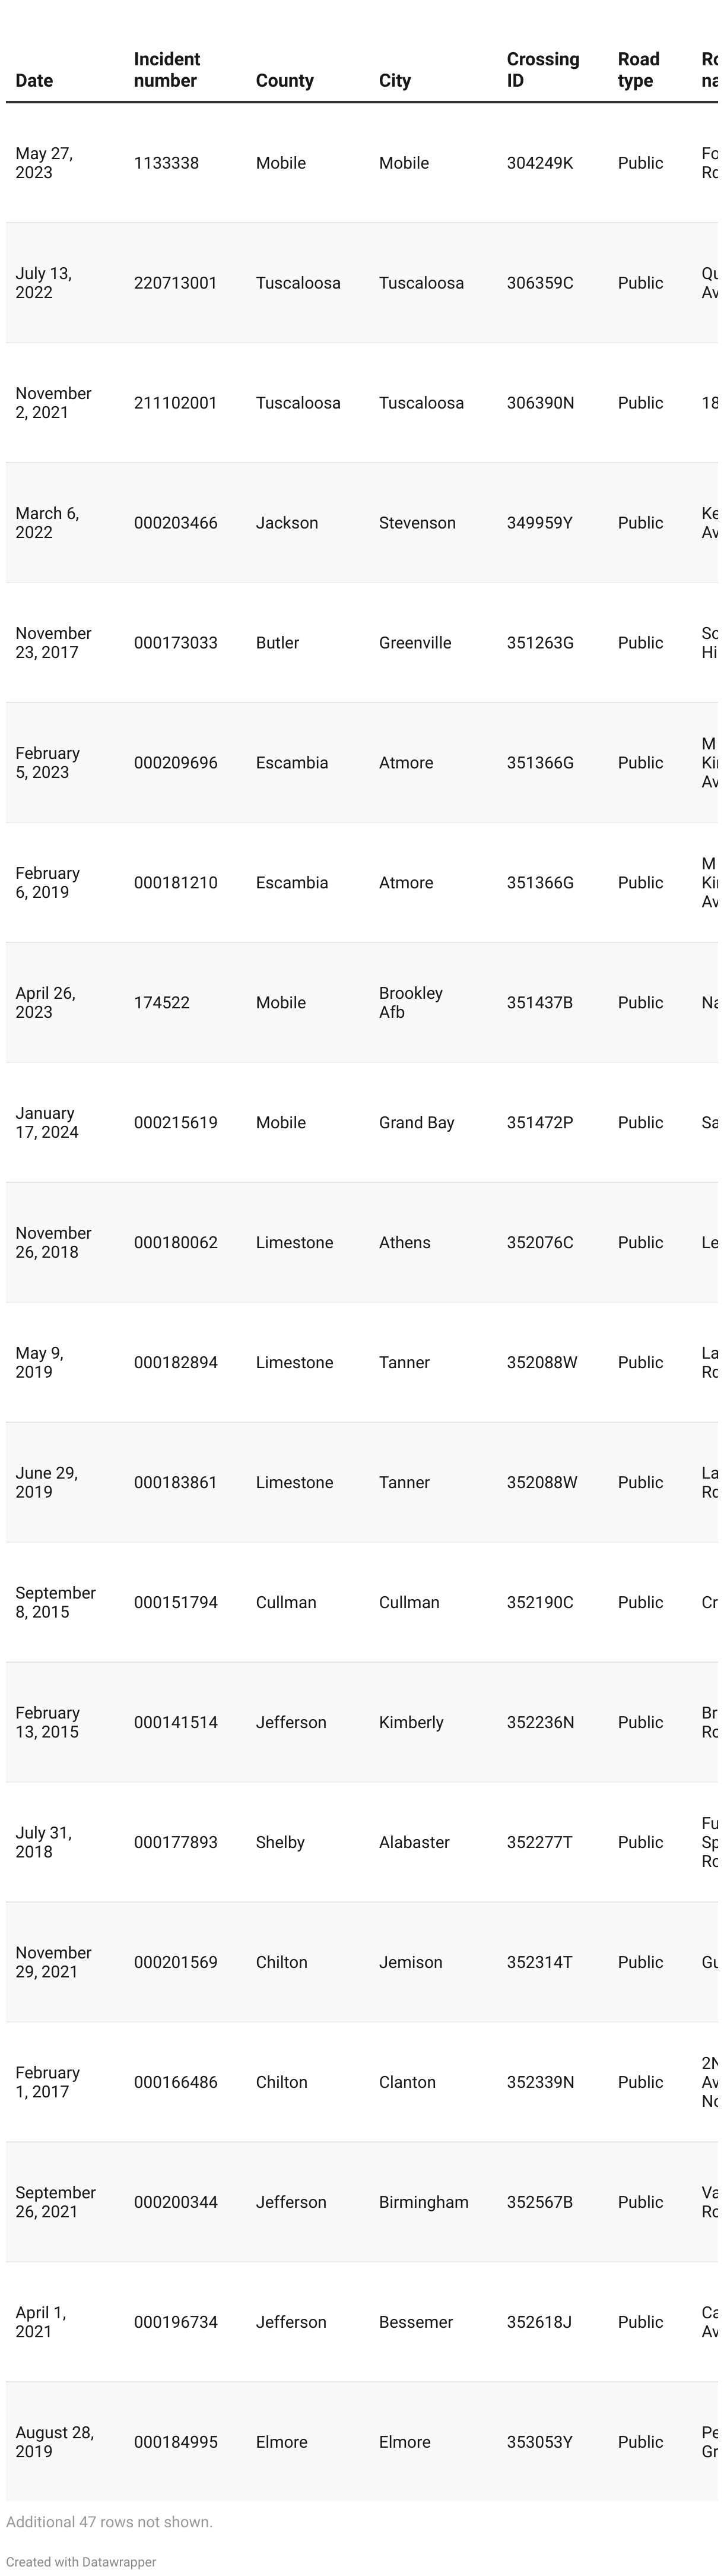Screen dimensions: 724x2576
Task: Select incident number 1133338 cell
Action: [166, 163]
